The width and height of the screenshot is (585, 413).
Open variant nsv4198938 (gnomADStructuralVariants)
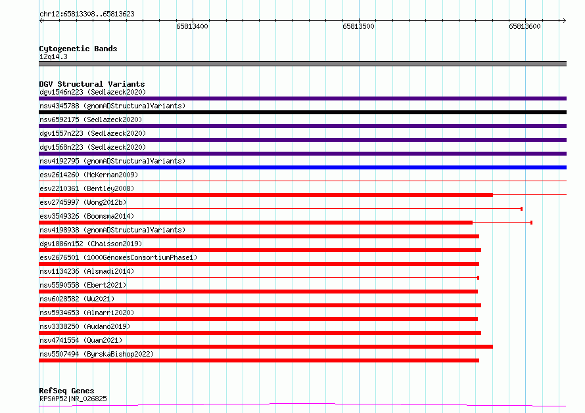[112, 230]
